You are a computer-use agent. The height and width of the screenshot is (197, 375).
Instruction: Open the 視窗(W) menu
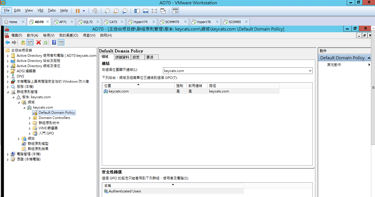pos(89,35)
